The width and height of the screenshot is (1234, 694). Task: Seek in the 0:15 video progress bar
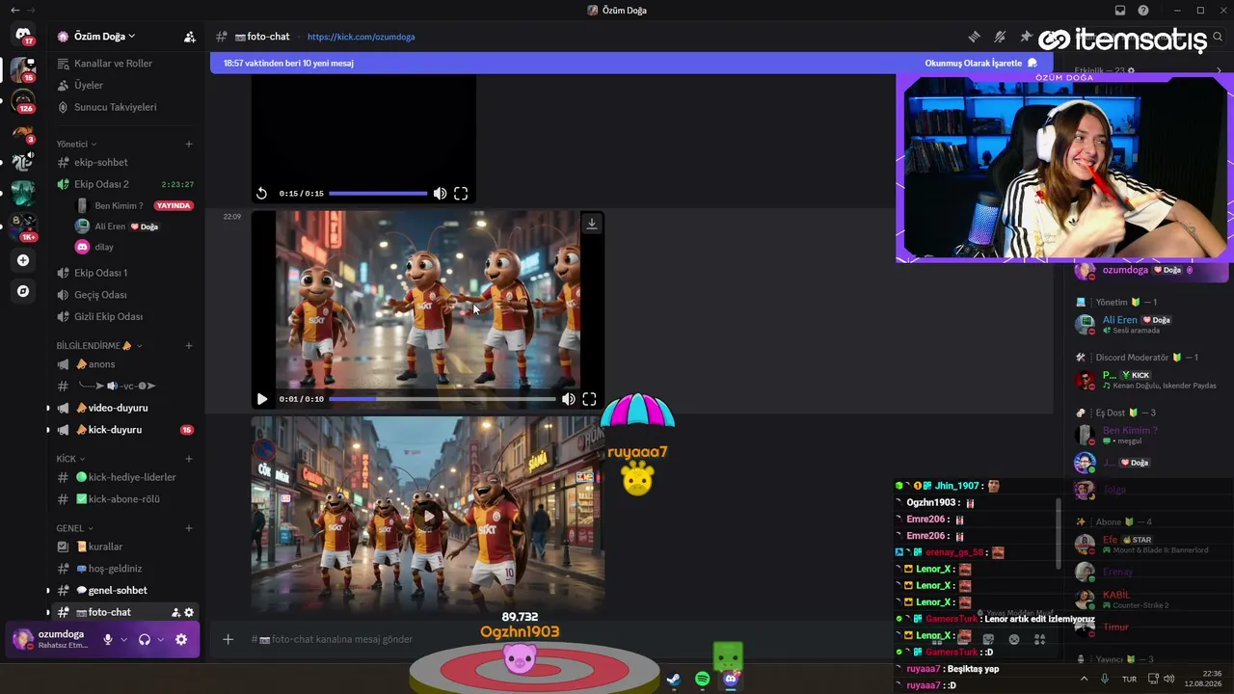click(378, 194)
